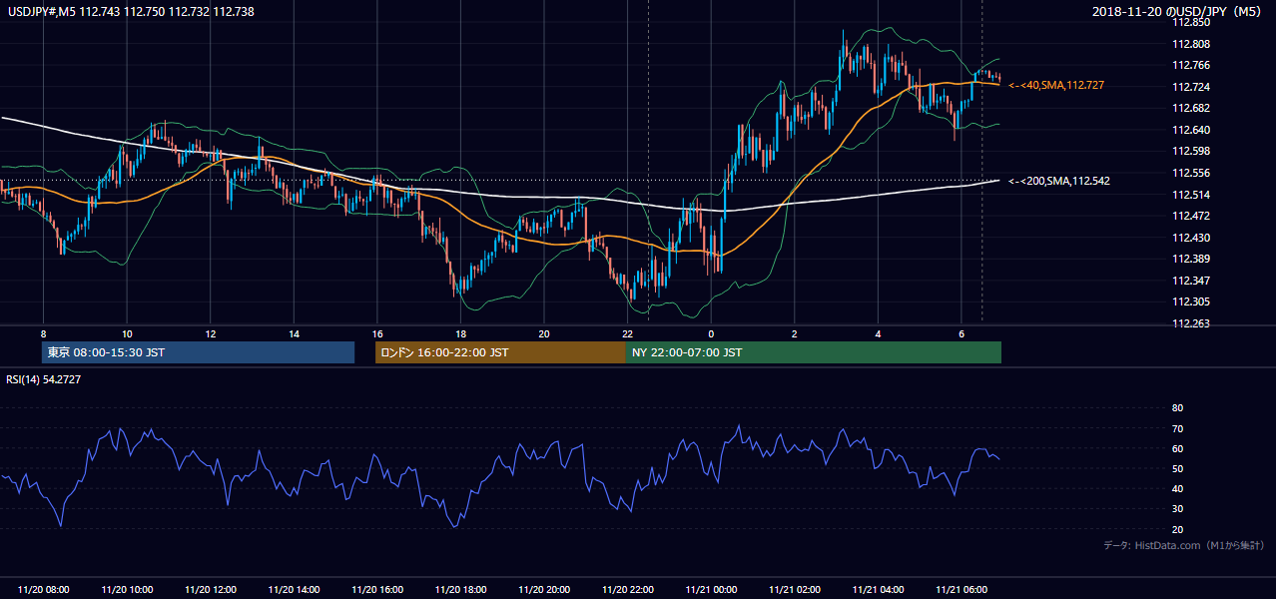Image resolution: width=1276 pixels, height=599 pixels.
Task: Click the 11/21 04:00 date label
Action: click(878, 590)
